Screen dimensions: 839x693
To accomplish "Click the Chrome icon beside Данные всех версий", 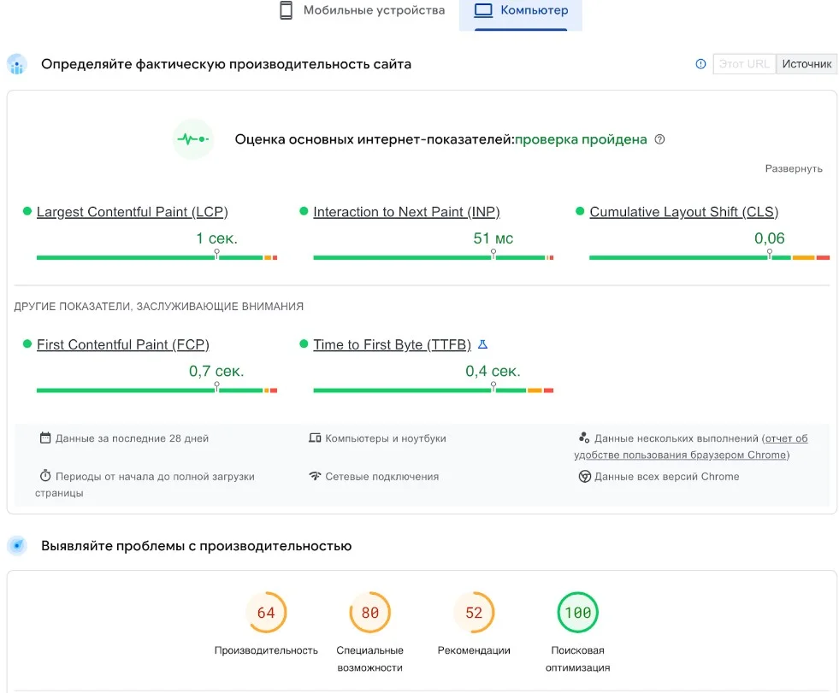I will pos(585,476).
